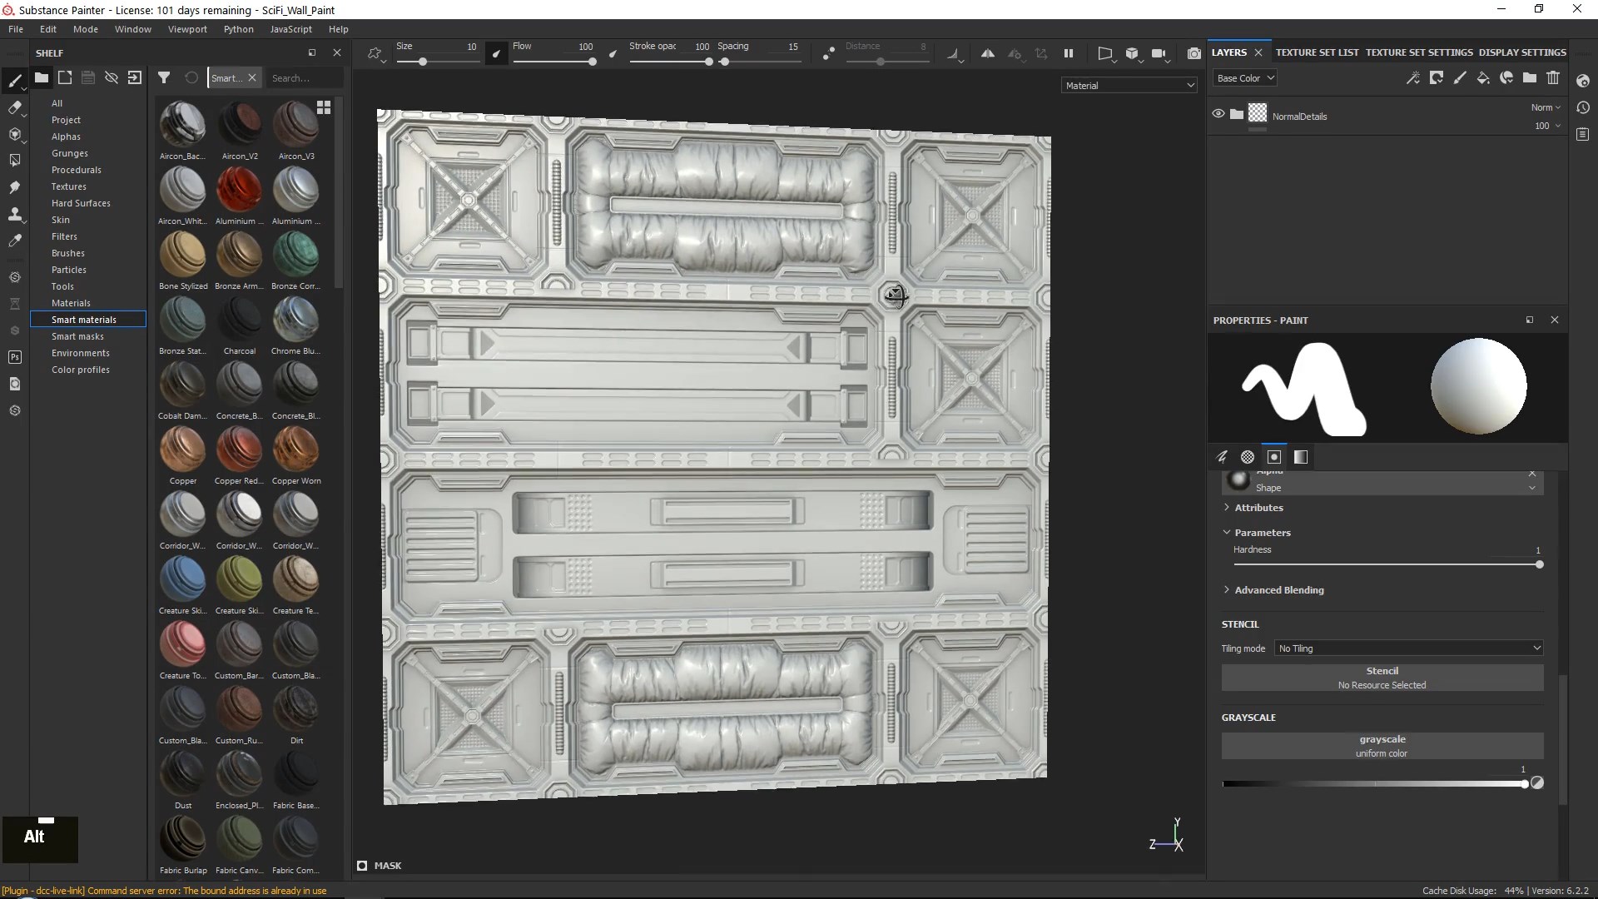Viewport: 1598px width, 899px height.
Task: Toggle flow pen pressure button
Action: 613,53
